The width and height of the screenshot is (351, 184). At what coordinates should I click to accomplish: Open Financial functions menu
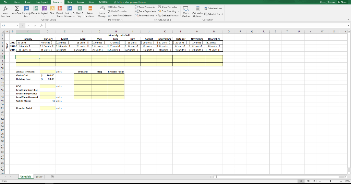click(x=36, y=12)
